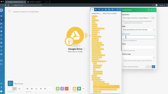Click the Spreadsheet ID input field
168x94 pixels.
click(139, 37)
